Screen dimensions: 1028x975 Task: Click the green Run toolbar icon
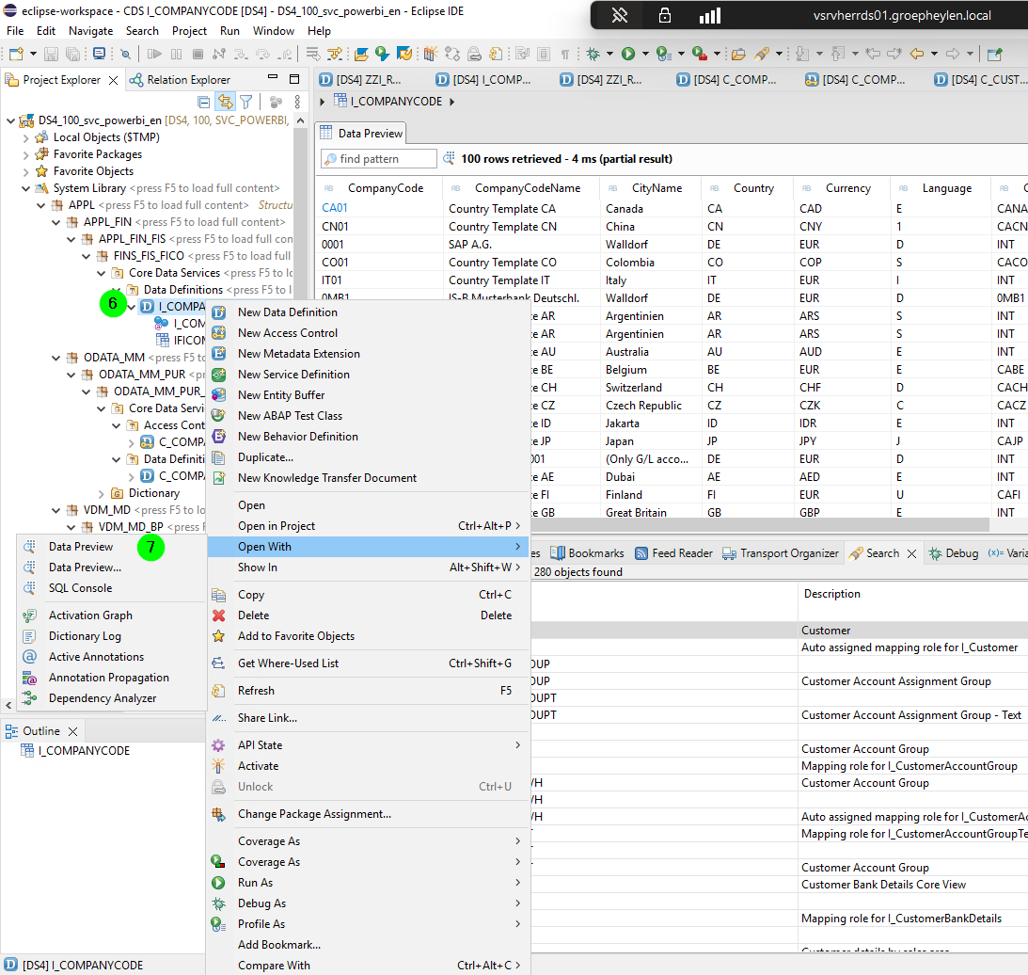628,54
